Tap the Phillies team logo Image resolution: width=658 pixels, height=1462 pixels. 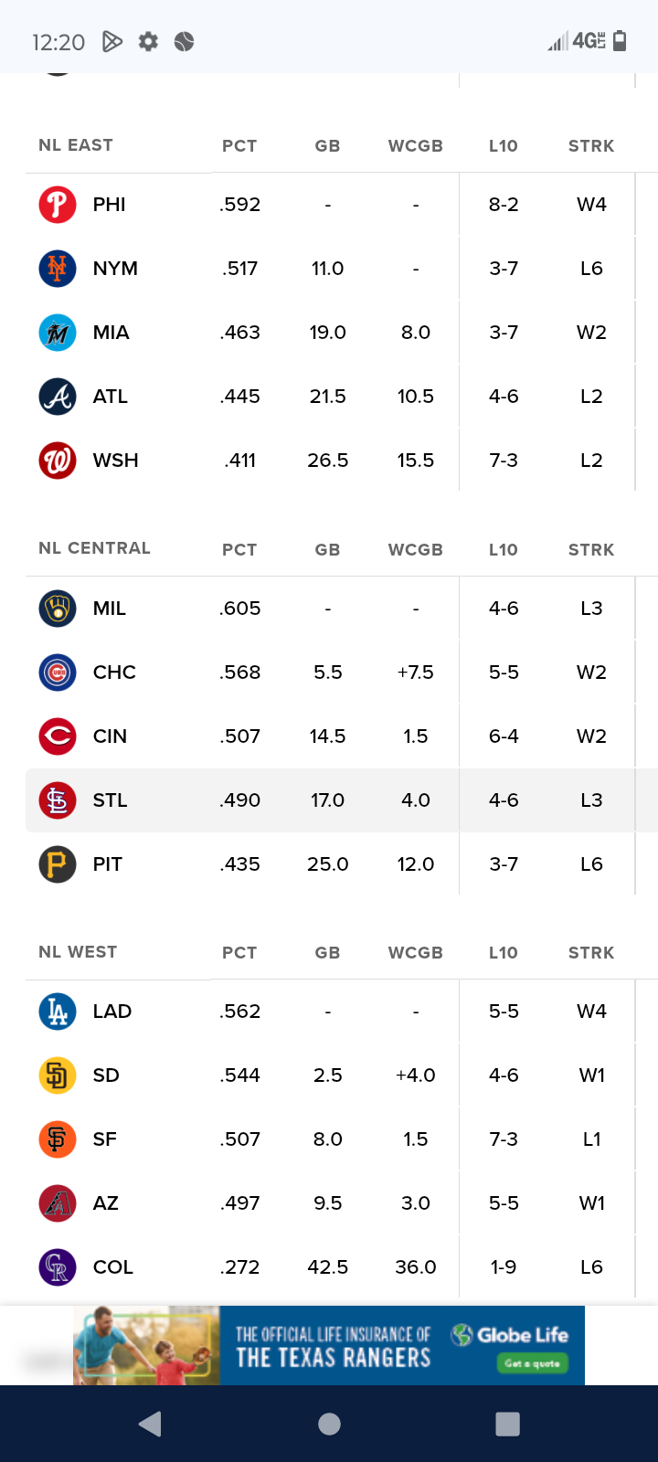click(57, 205)
